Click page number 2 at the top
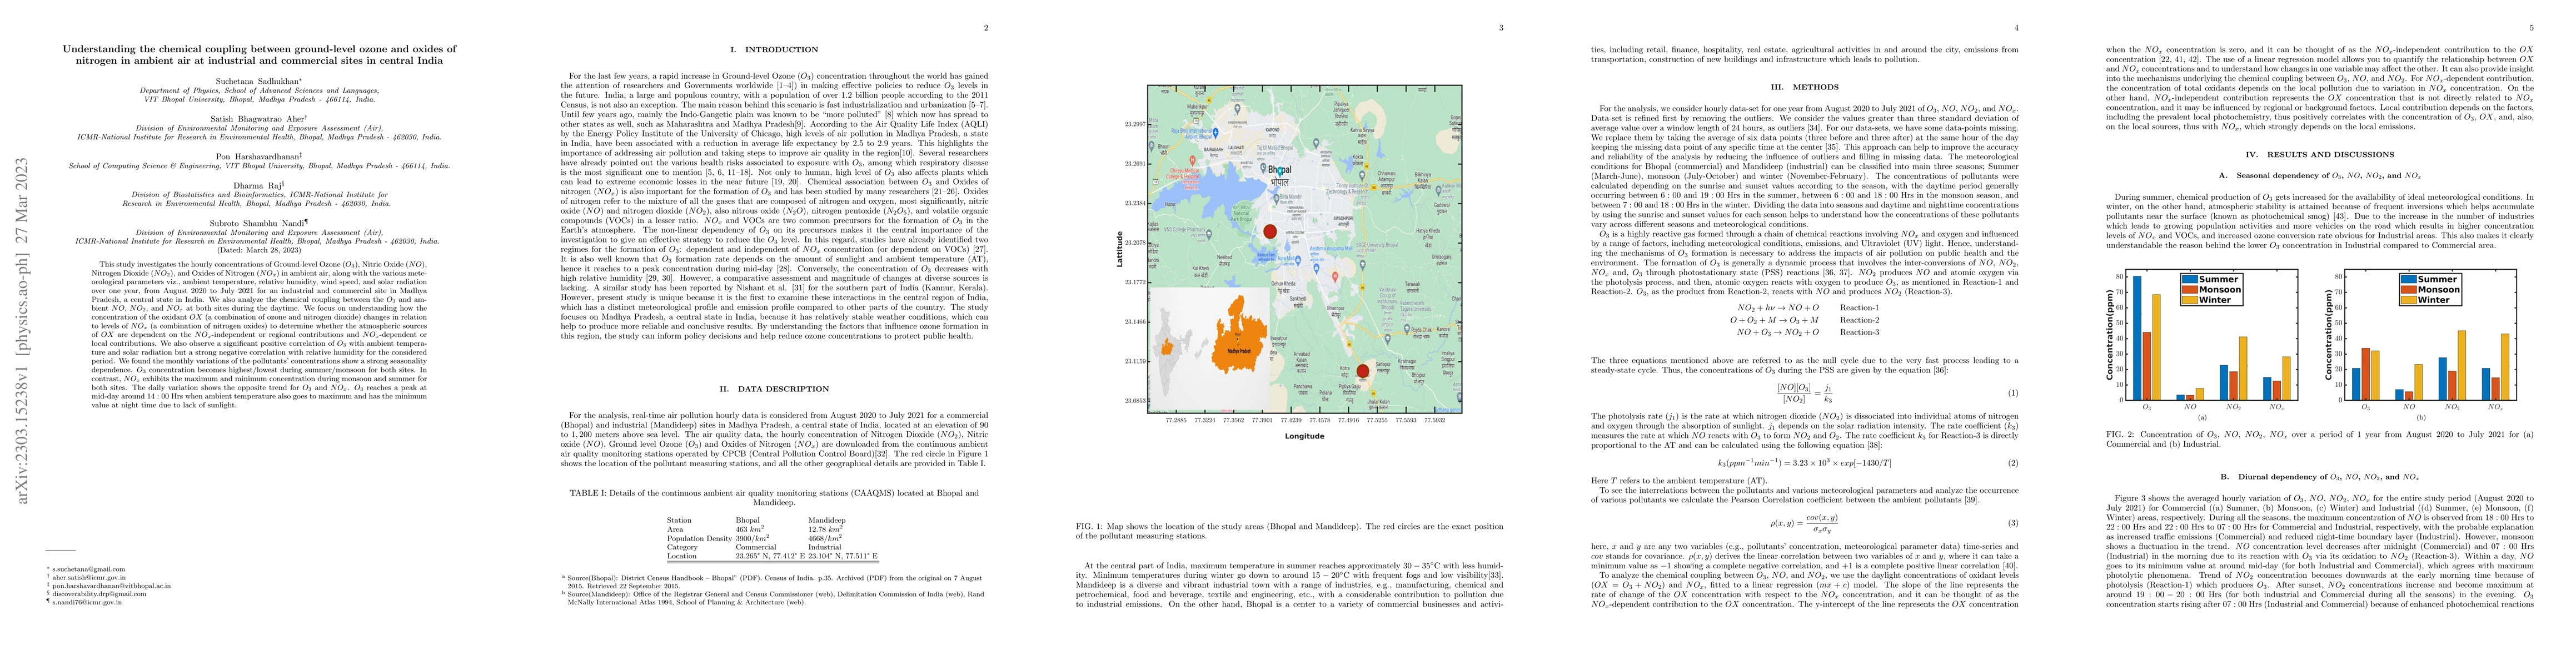This screenshot has height=666, width=2576. [986, 28]
